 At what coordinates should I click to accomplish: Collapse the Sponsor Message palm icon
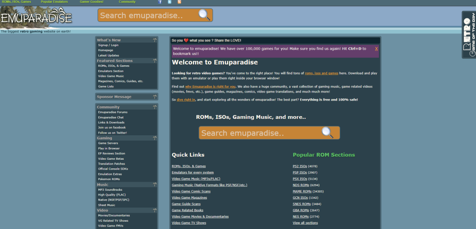click(x=155, y=97)
